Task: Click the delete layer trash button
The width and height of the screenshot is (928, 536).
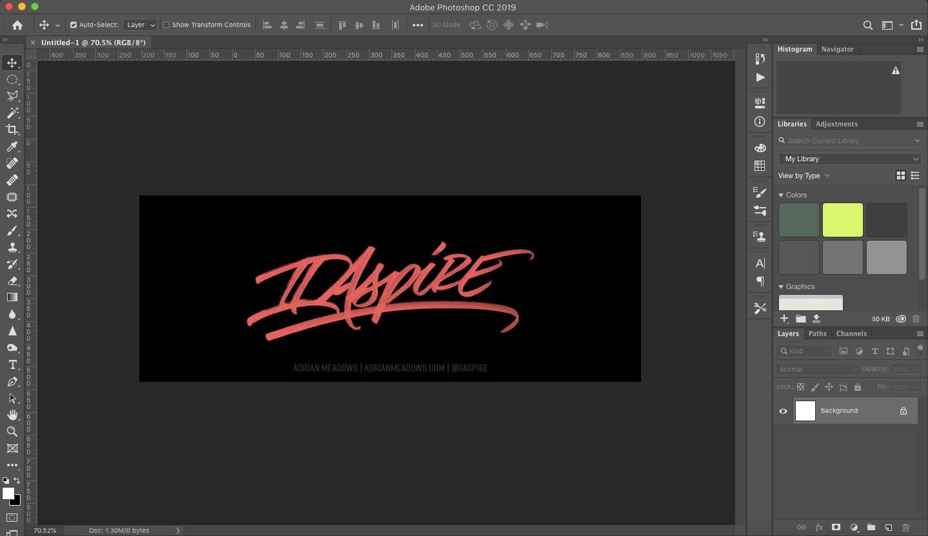Action: (x=905, y=528)
